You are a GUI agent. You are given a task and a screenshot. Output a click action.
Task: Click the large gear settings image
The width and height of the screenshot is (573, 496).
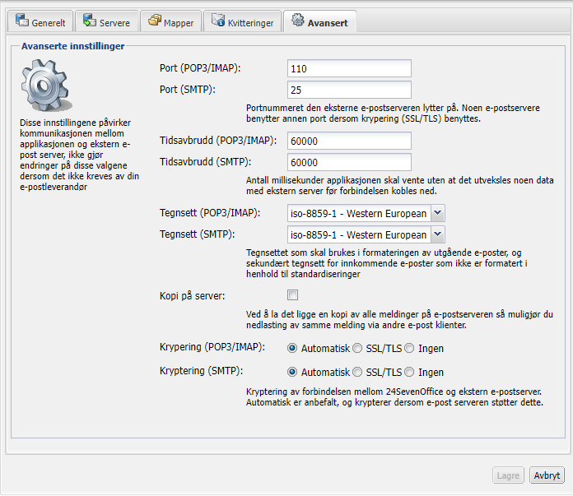point(45,86)
